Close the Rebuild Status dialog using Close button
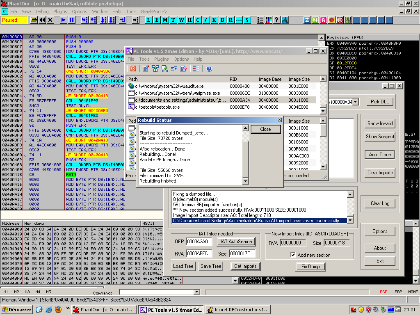The image size is (420, 315). tap(265, 129)
